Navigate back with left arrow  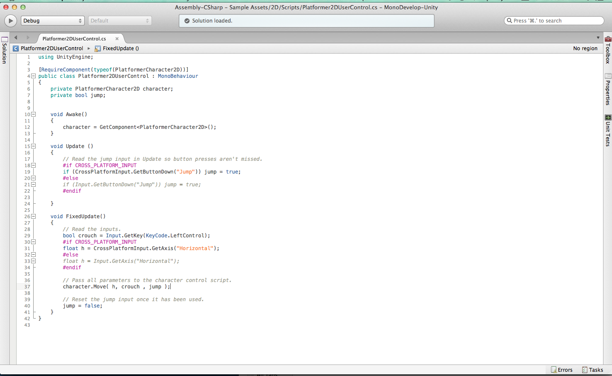[16, 38]
